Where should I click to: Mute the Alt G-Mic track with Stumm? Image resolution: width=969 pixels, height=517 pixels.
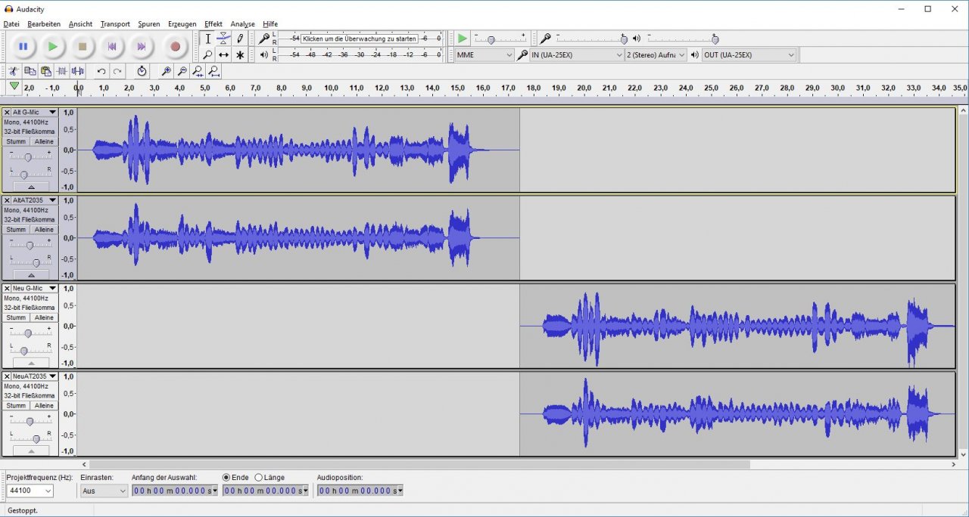(16, 141)
